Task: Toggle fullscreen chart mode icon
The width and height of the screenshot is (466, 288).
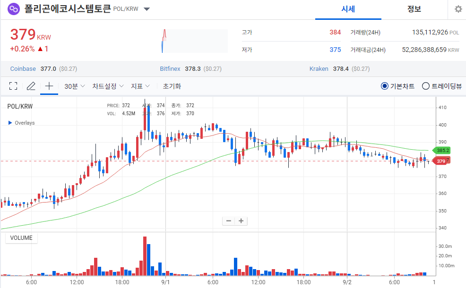Action: pyautogui.click(x=13, y=86)
